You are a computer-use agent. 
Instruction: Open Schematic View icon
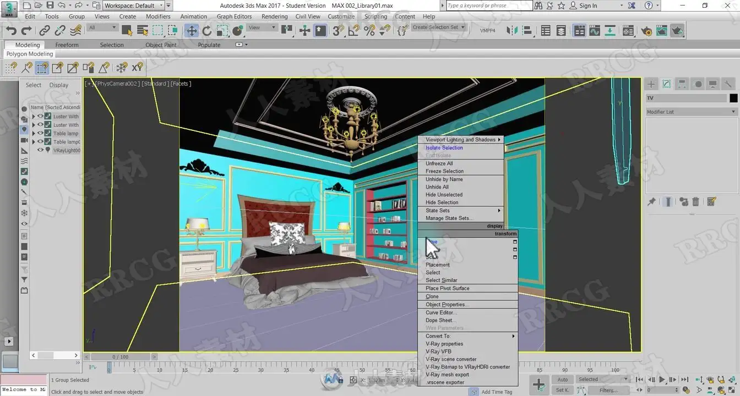611,31
